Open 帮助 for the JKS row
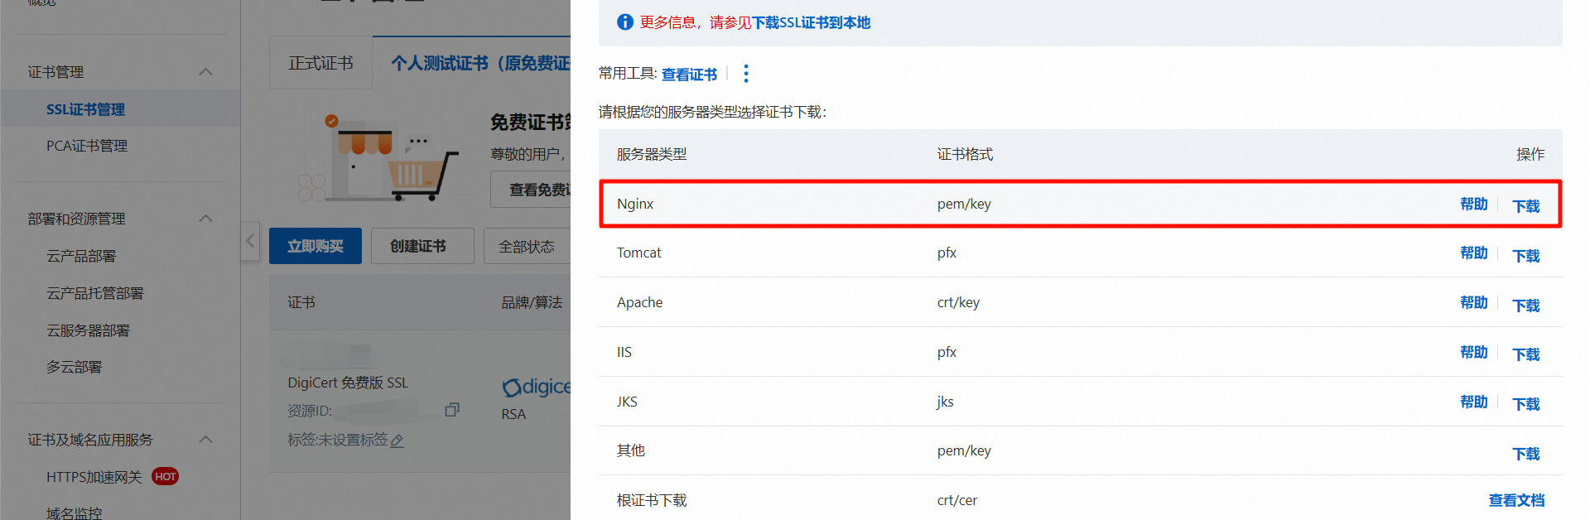 (1474, 402)
